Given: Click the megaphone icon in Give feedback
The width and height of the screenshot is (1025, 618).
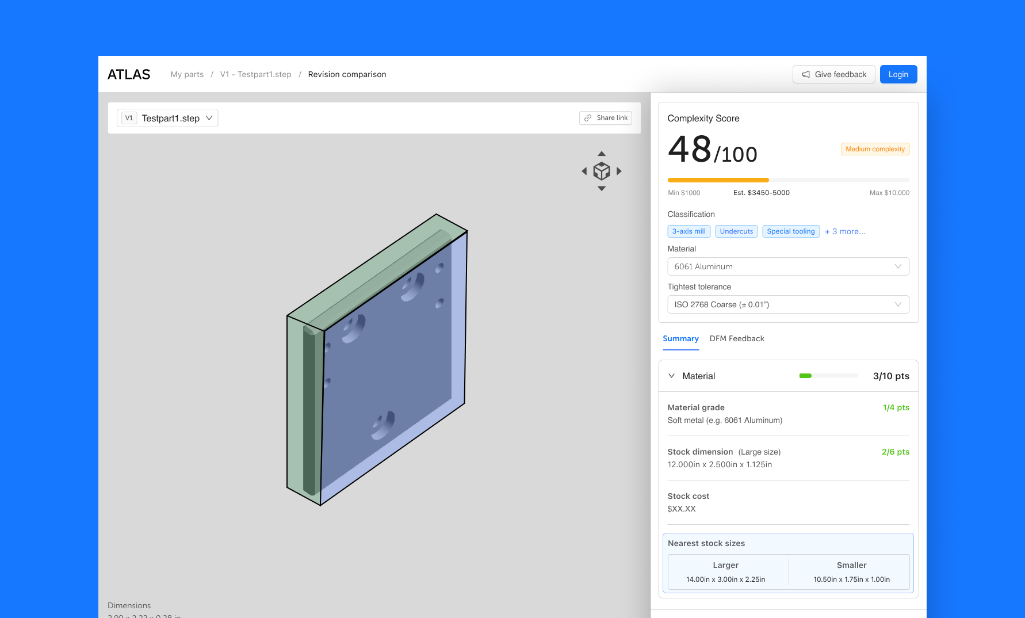Looking at the screenshot, I should [x=806, y=74].
